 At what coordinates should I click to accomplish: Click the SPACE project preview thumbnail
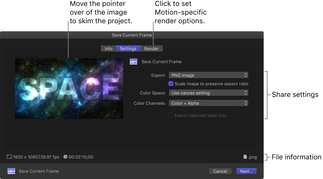[x=69, y=88]
